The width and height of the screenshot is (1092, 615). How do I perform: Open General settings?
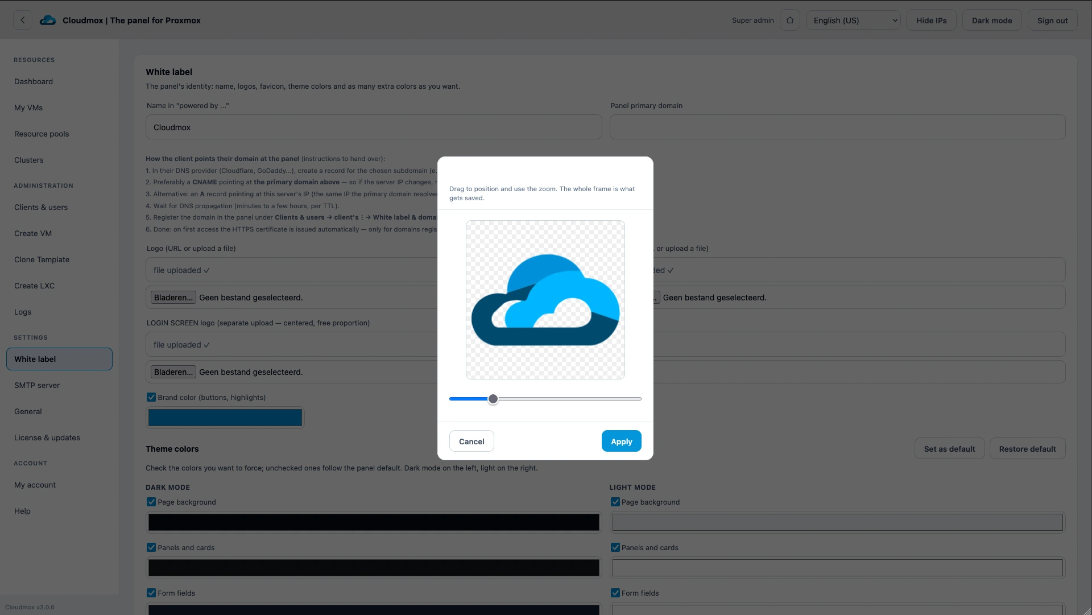(59, 411)
